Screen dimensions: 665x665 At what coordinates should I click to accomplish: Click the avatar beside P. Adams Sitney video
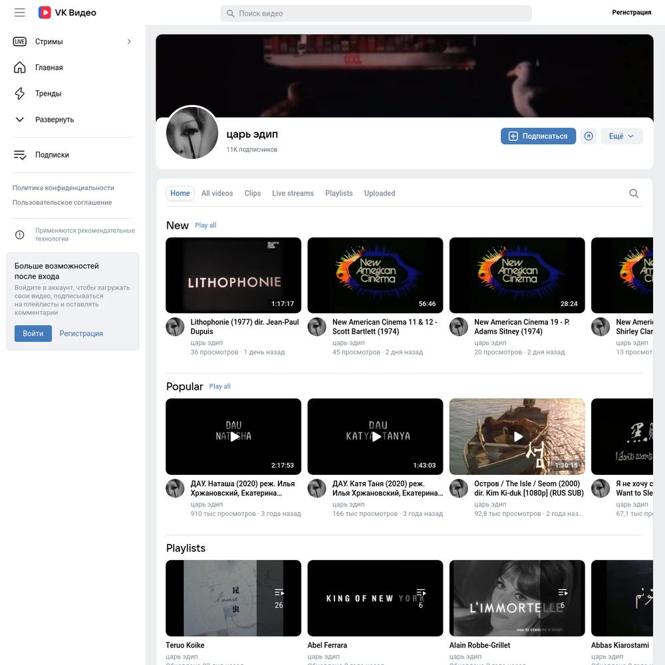coord(459,327)
